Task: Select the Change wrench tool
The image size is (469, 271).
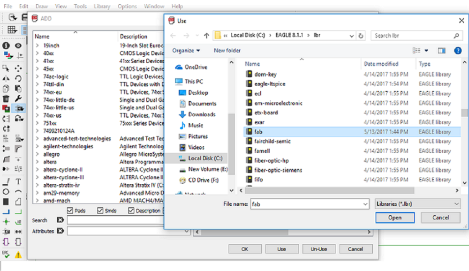Action: 18,98
